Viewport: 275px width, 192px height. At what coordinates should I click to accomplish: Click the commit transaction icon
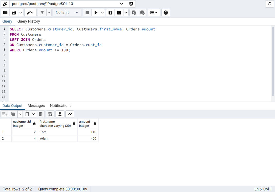click(134, 12)
